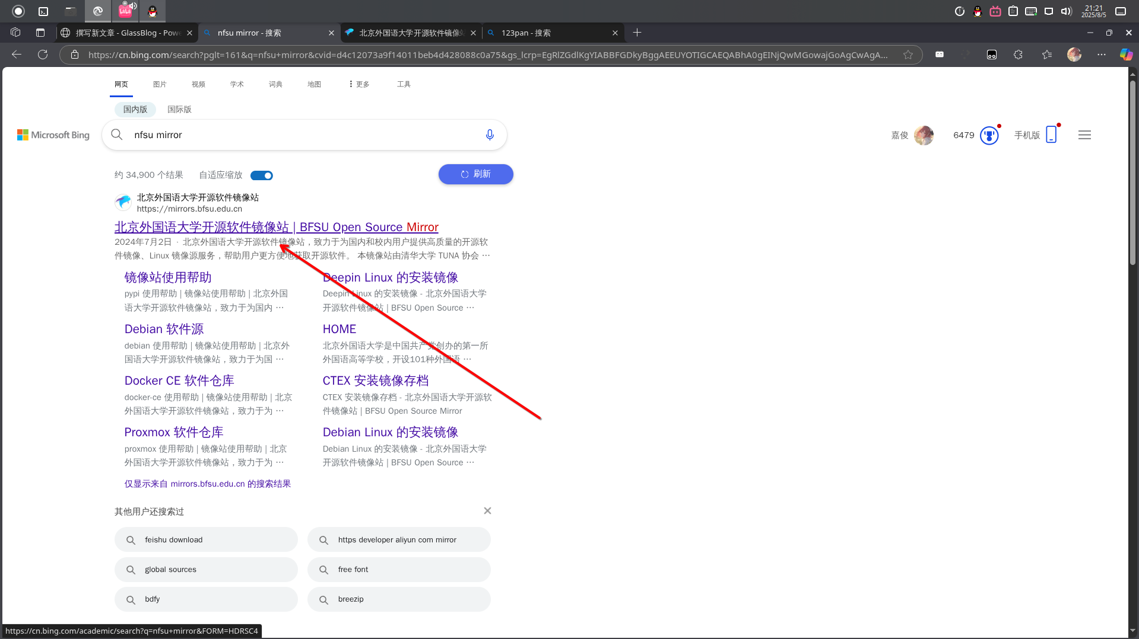The image size is (1139, 639).
Task: Search suggestion breezip
Action: pyautogui.click(x=399, y=599)
